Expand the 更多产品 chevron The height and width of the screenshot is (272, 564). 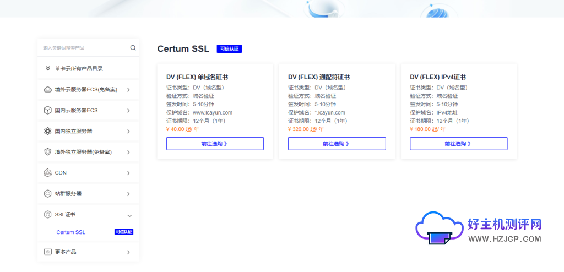(128, 252)
